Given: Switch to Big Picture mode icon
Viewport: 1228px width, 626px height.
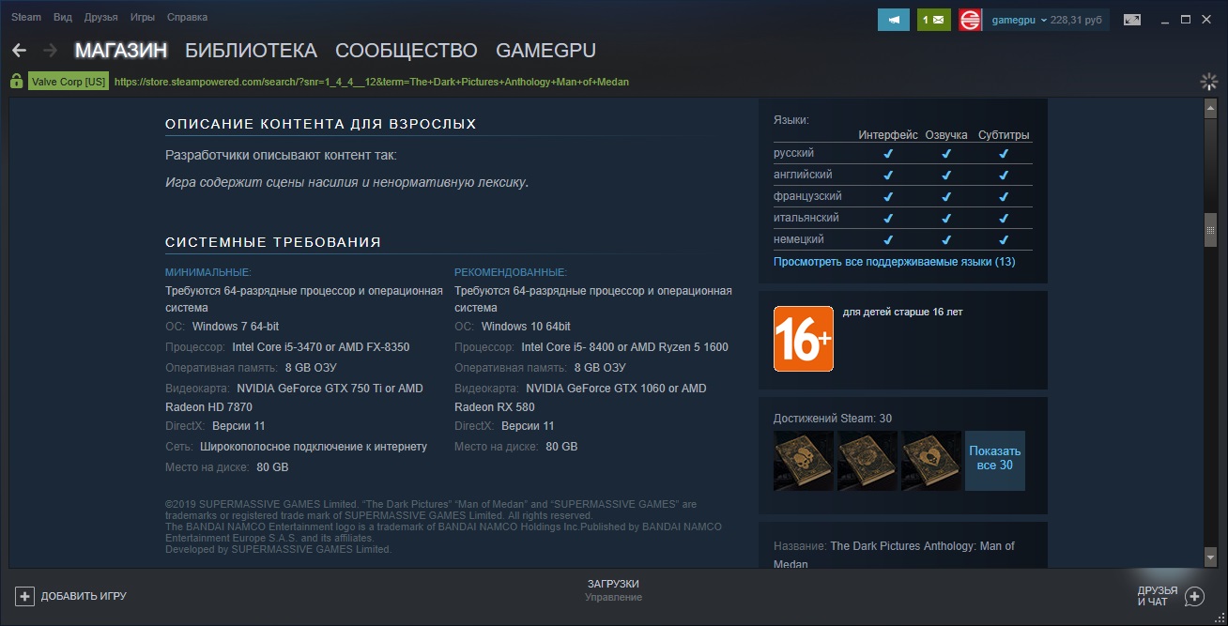Looking at the screenshot, I should [1132, 19].
